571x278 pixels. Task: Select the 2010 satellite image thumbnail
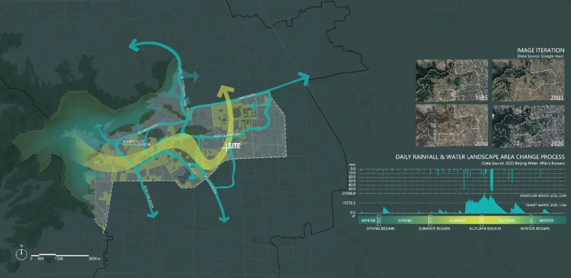click(450, 126)
